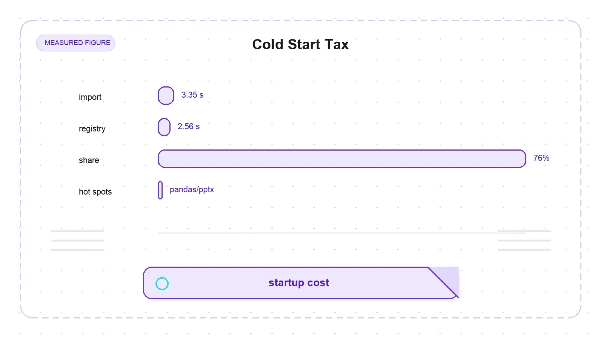Click the startup cost banner label

(299, 282)
